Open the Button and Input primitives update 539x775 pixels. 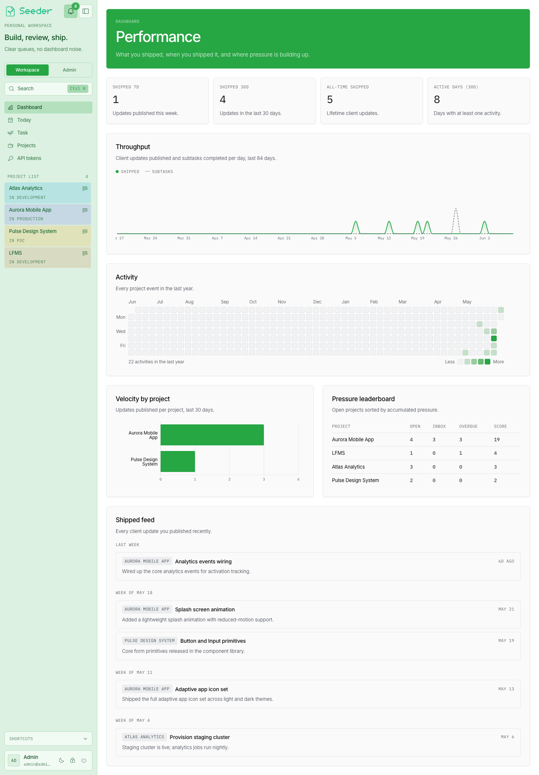click(x=318, y=646)
